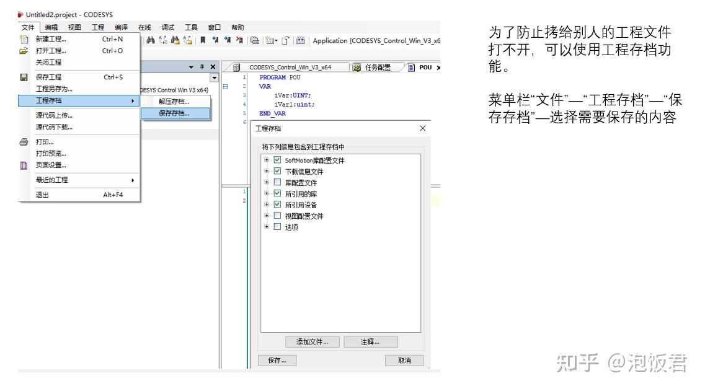Screen dimensions: 705x391
Task: Open the device panel dropdown arrow
Action: pyautogui.click(x=215, y=78)
